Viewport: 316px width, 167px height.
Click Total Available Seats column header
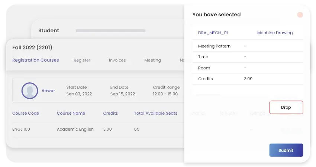155,113
